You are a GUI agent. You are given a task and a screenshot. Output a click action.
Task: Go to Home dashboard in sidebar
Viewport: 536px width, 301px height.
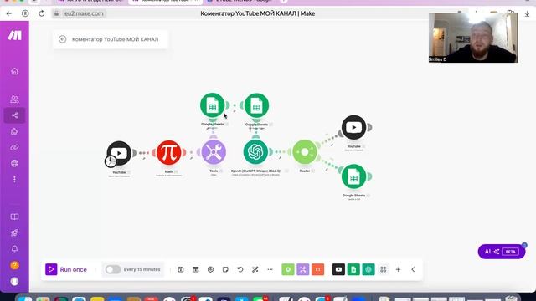pyautogui.click(x=14, y=71)
